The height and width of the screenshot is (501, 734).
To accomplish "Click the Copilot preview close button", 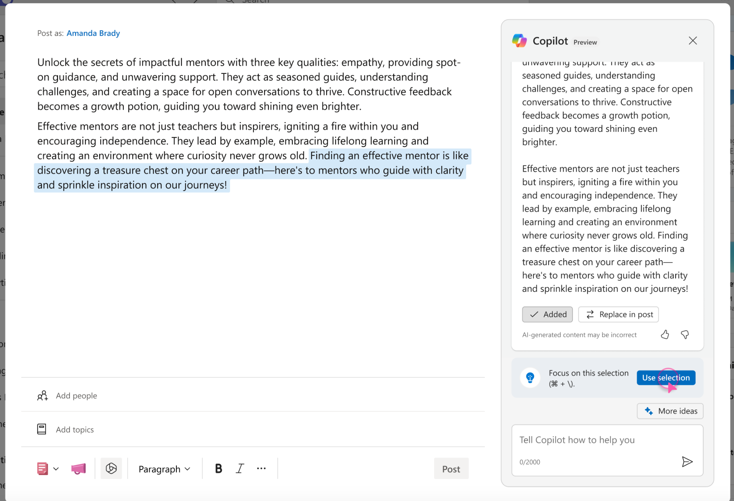I will coord(693,41).
